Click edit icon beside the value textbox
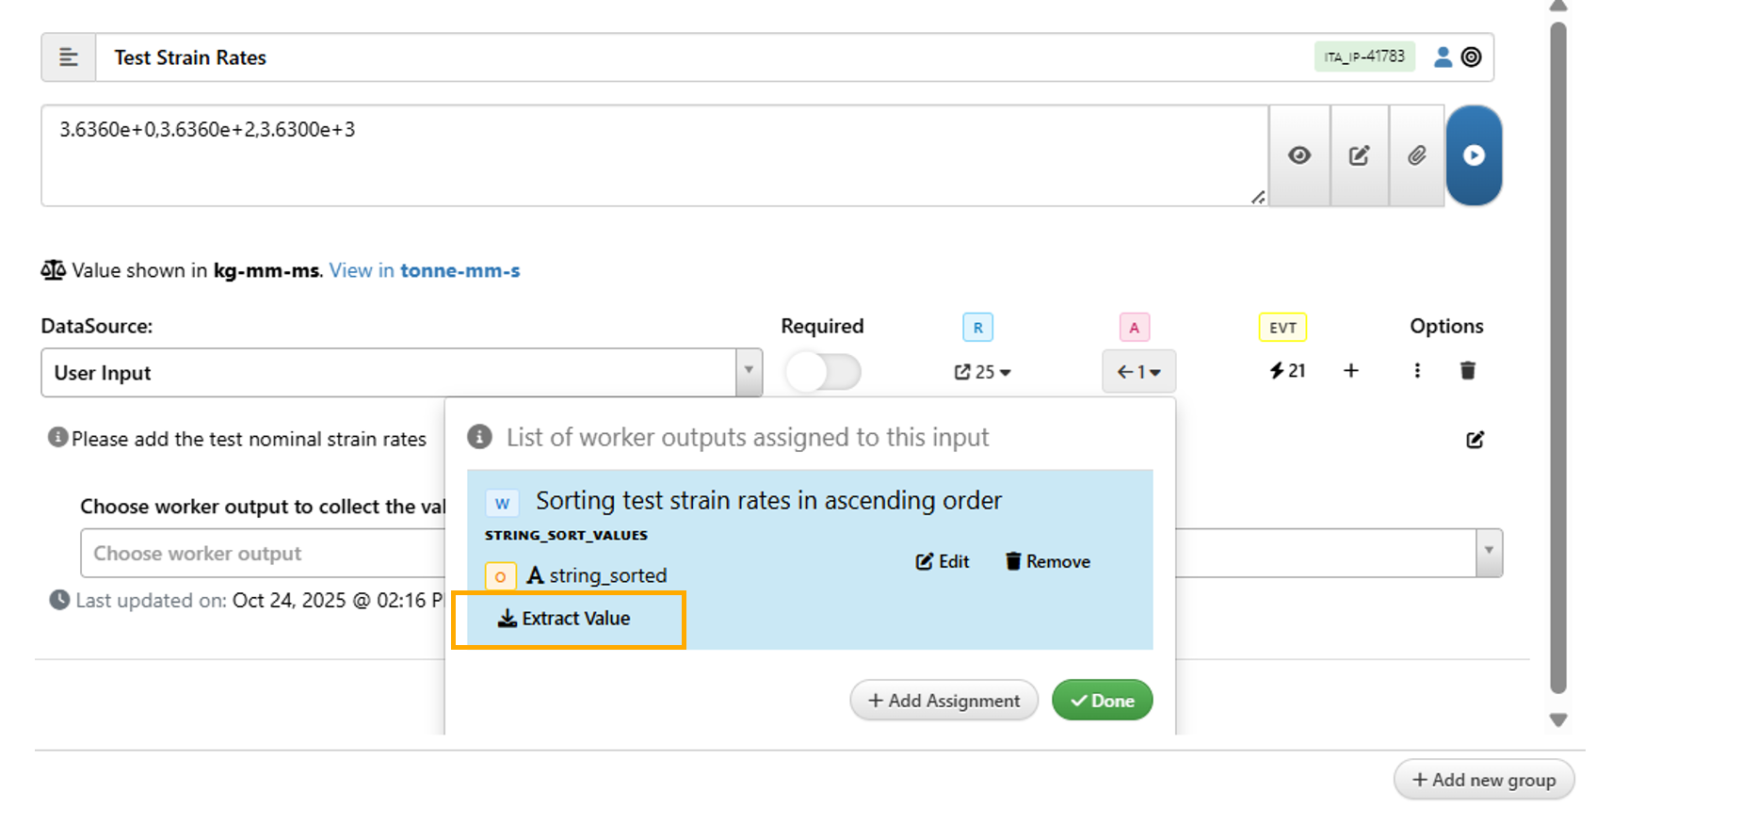This screenshot has height=823, width=1757. (1359, 155)
